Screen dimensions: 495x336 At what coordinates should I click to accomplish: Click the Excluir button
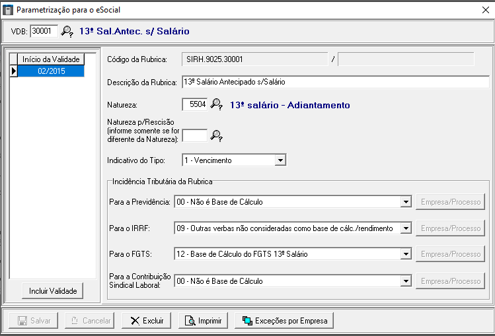pyautogui.click(x=147, y=321)
